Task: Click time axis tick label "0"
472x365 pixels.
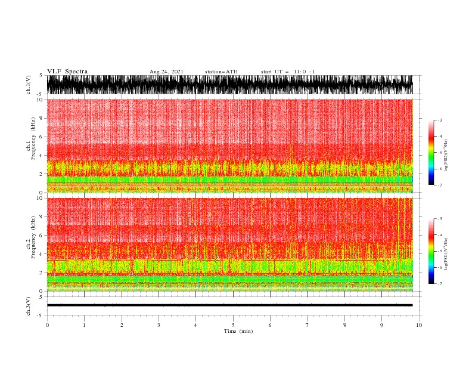Action: coord(47,325)
